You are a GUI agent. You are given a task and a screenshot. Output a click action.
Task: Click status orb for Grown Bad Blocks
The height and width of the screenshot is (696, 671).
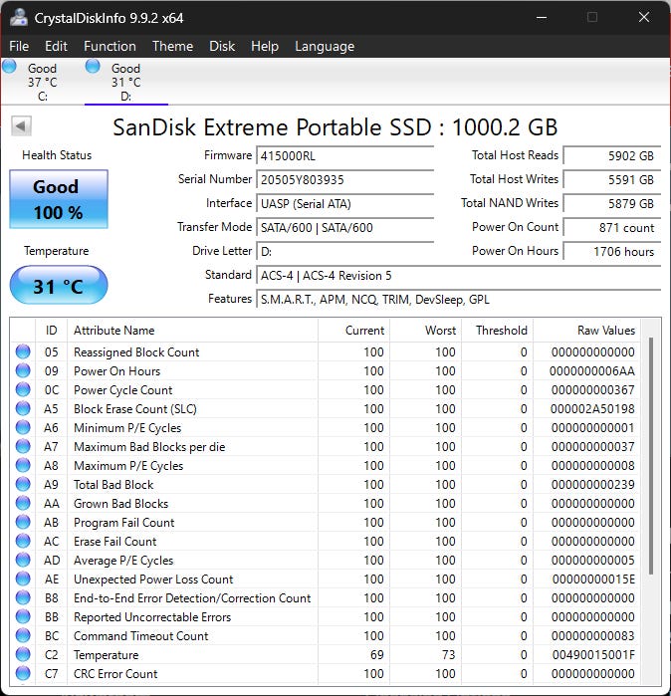[23, 504]
